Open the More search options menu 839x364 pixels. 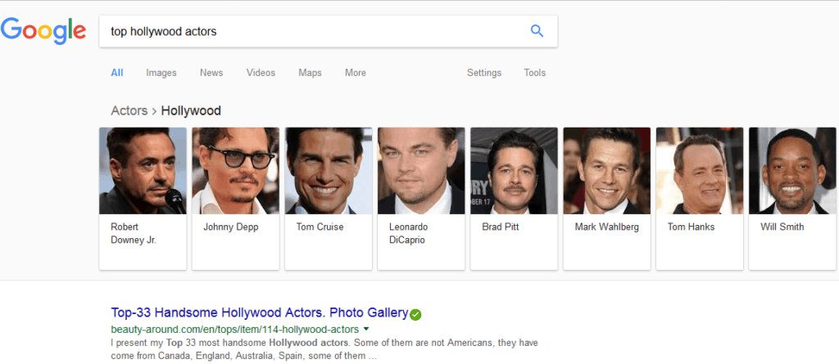[x=356, y=73]
